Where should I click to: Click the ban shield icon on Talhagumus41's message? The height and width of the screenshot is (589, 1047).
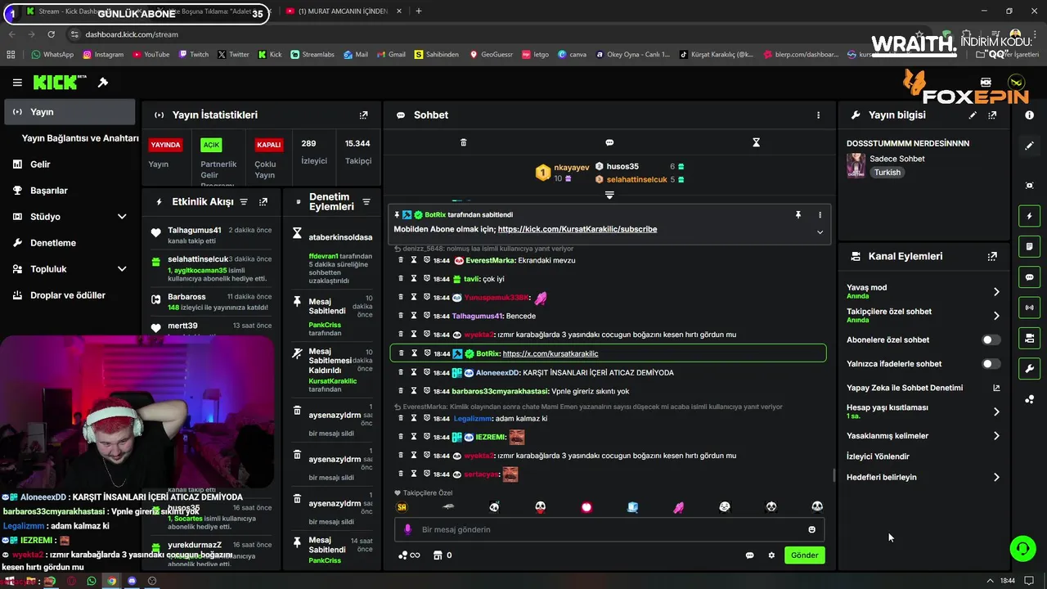coord(427,316)
